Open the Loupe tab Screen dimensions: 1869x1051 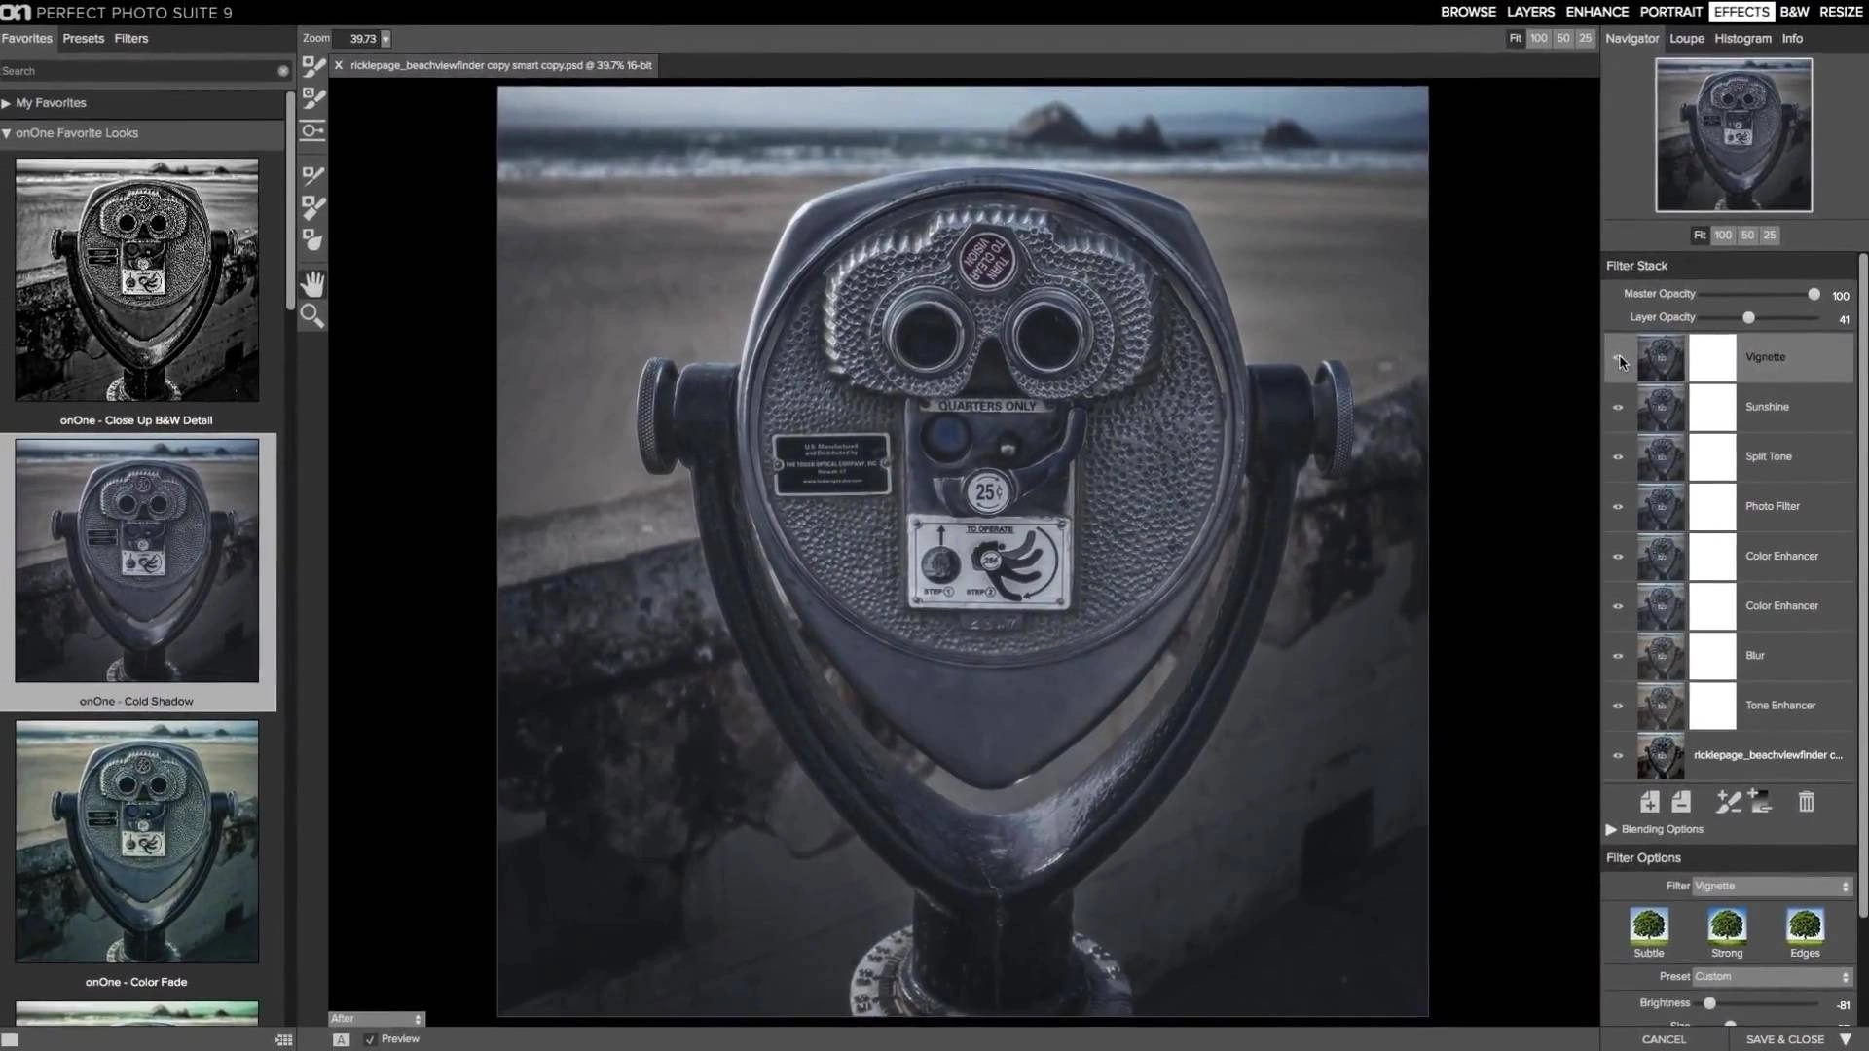pyautogui.click(x=1687, y=39)
